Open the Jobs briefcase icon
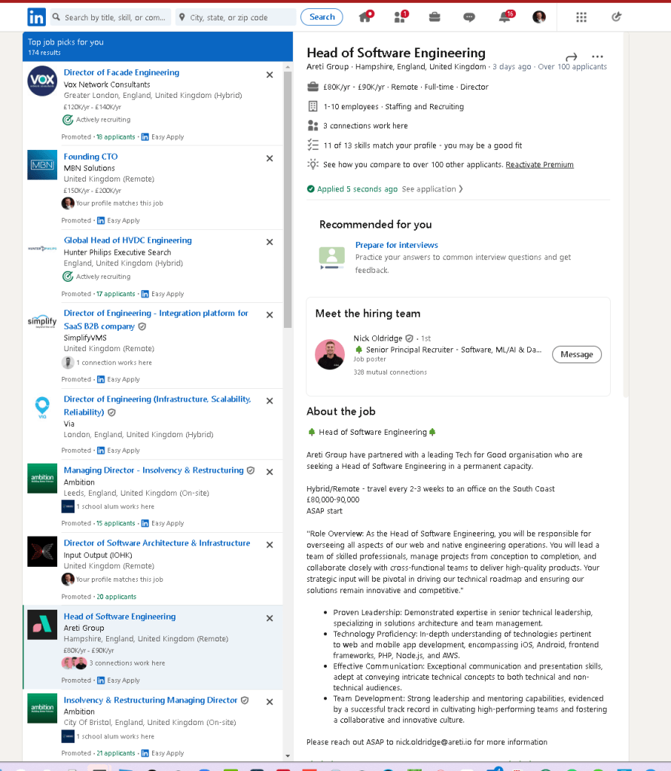The width and height of the screenshot is (671, 771). coord(435,17)
